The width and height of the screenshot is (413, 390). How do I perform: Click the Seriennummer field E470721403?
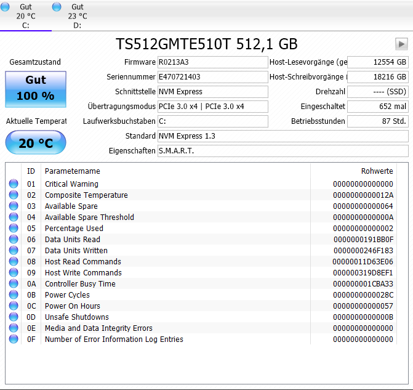tap(213, 77)
